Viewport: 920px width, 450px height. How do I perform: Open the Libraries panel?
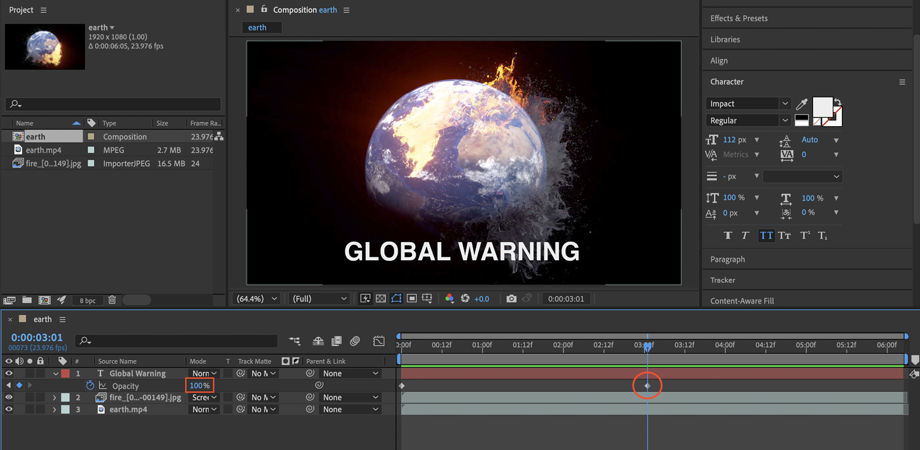click(725, 39)
